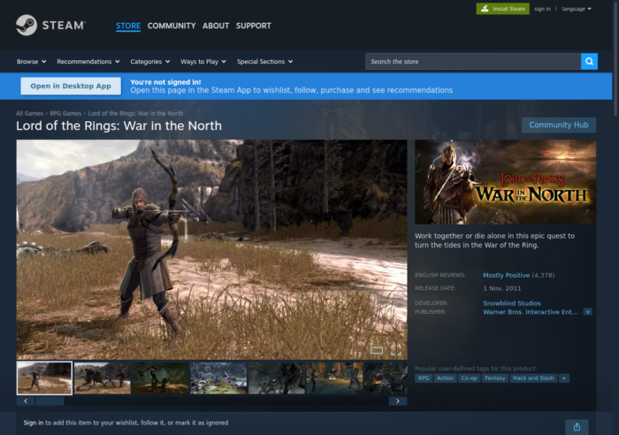The height and width of the screenshot is (435, 619).
Task: Go to the STORE tab
Action: (128, 26)
